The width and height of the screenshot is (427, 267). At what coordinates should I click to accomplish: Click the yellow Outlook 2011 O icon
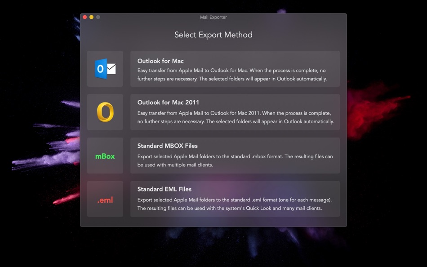tap(105, 112)
